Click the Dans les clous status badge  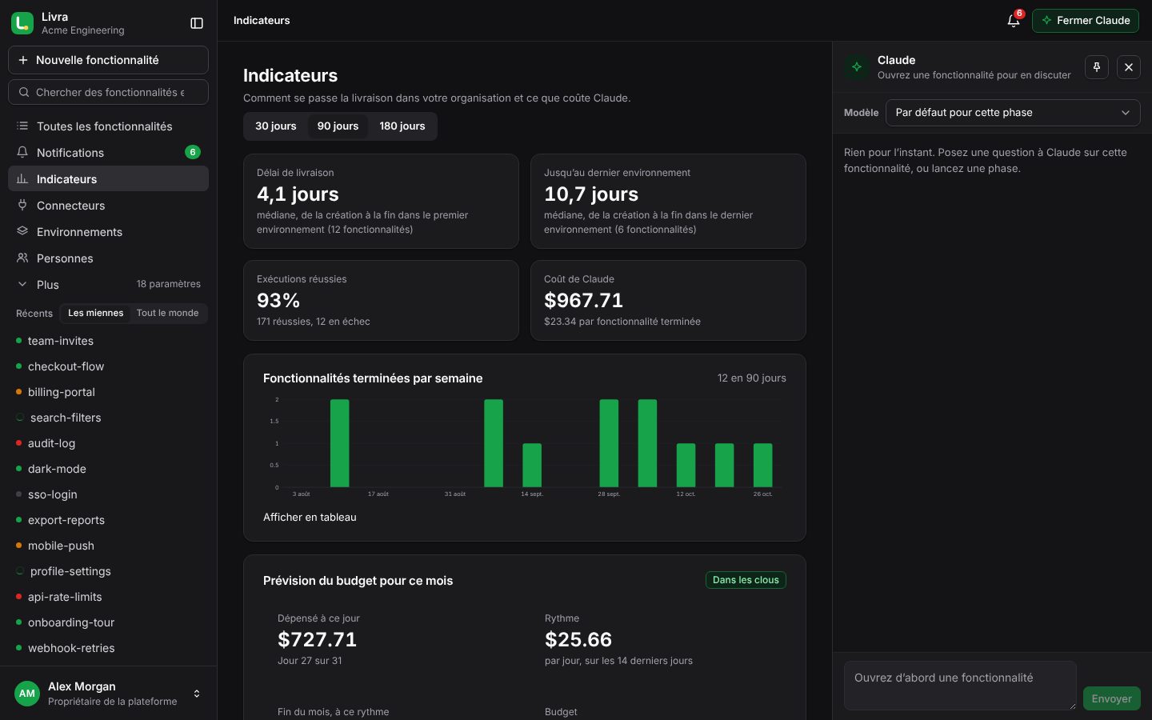(746, 580)
